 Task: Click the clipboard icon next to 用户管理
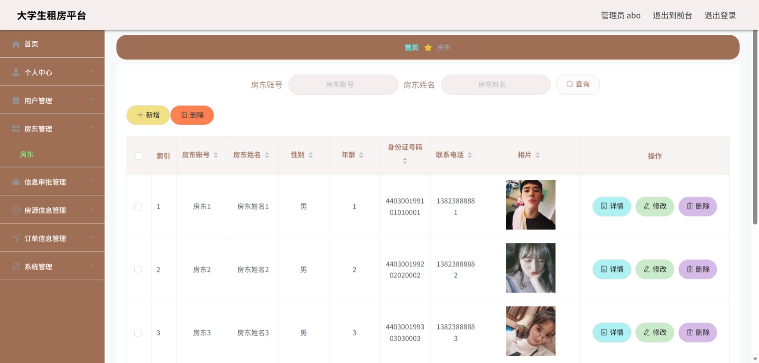click(16, 100)
